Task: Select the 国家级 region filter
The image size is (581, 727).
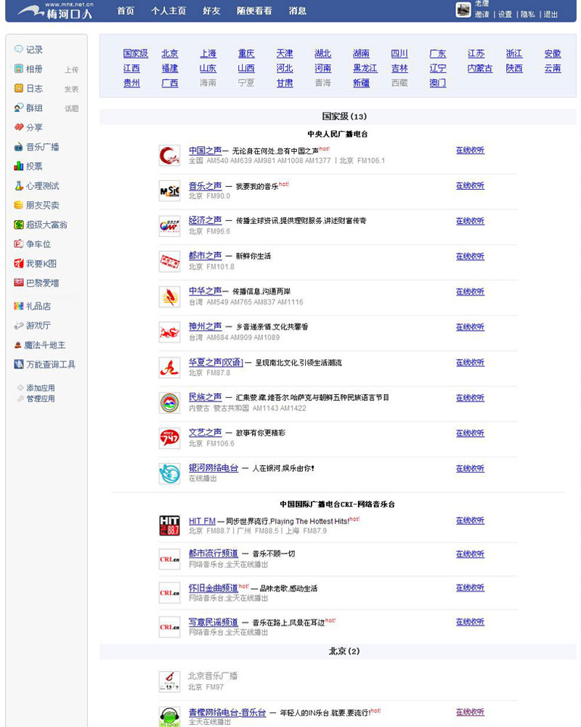Action: click(135, 53)
